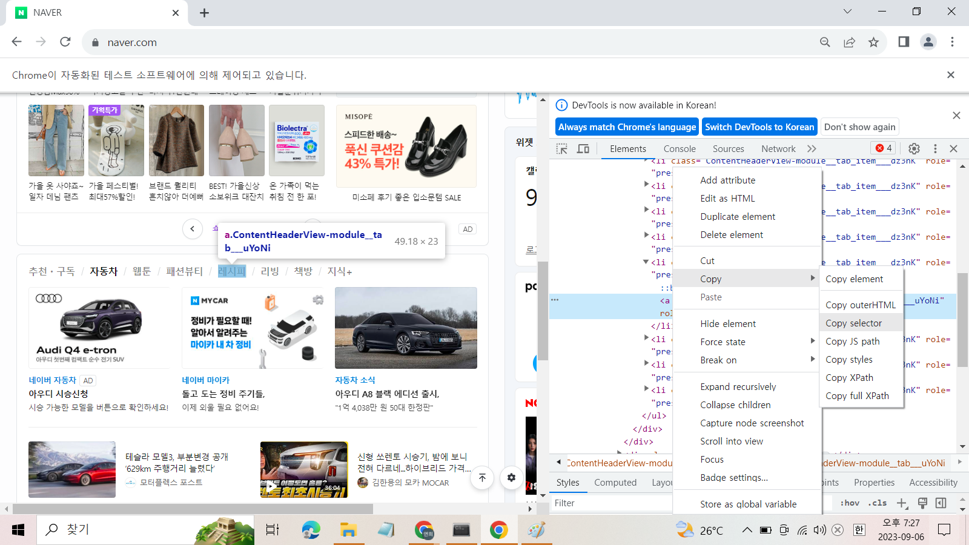Open the 네이버 자동차 link

(53, 380)
